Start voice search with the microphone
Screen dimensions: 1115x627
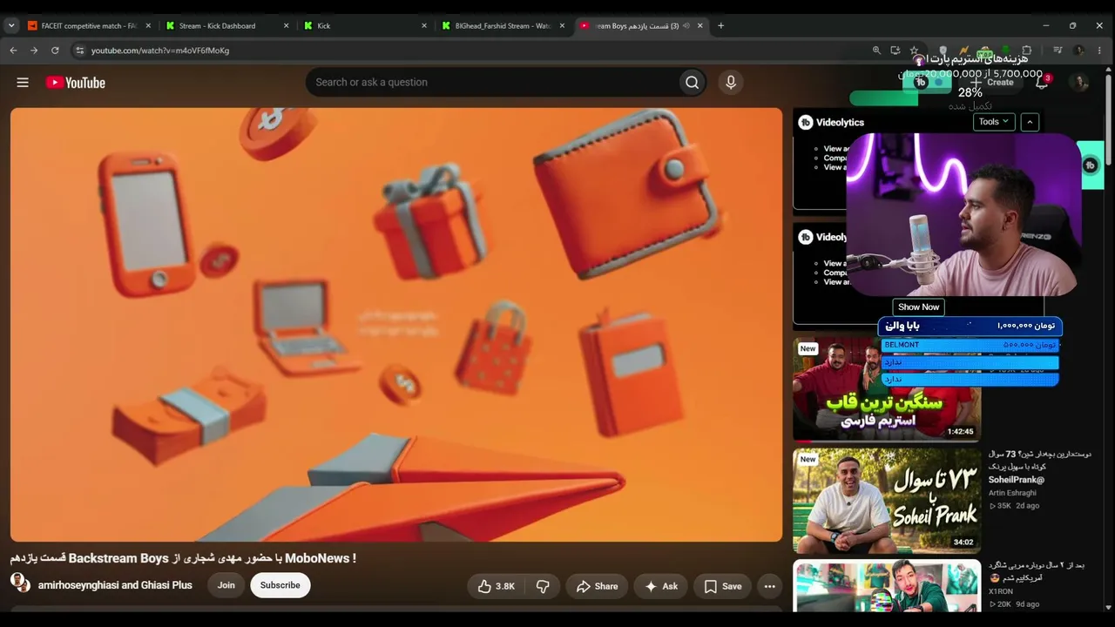pyautogui.click(x=731, y=82)
